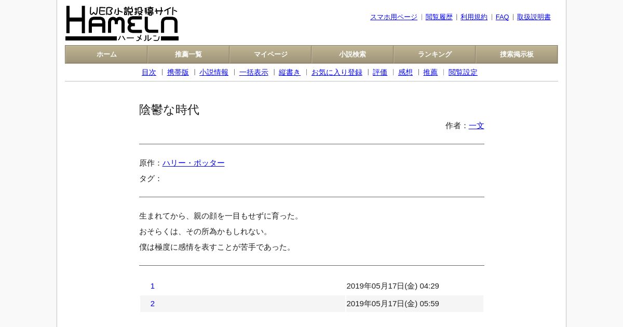Screen dimensions: 623x327
Task: Open the 閲覧履歴 link
Action: coord(439,17)
